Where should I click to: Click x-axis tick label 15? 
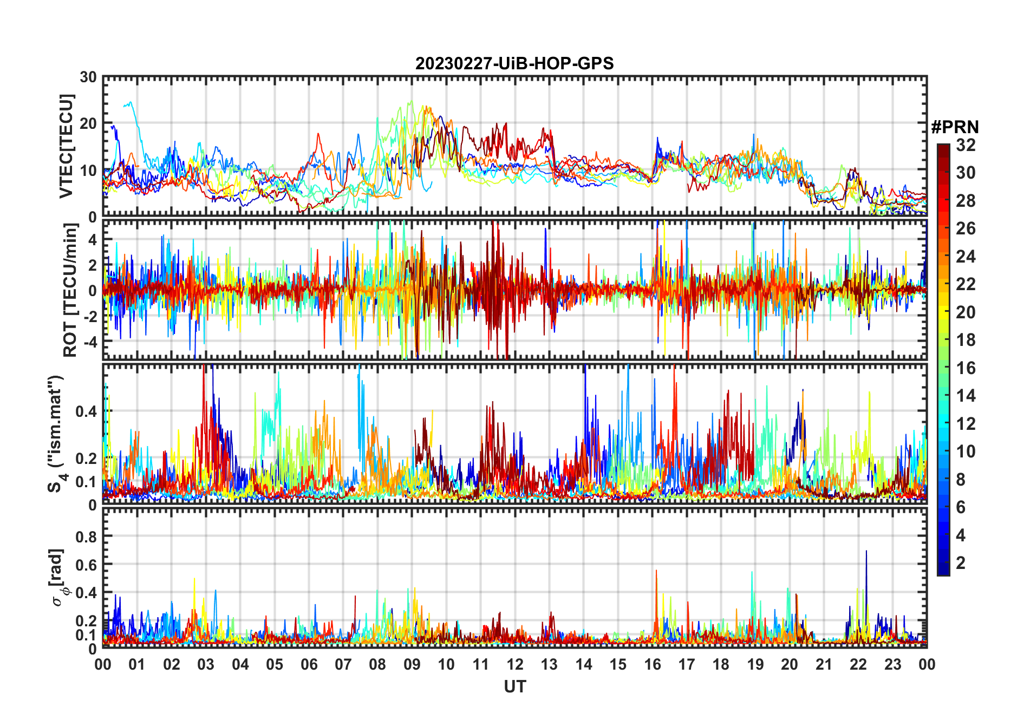618,664
